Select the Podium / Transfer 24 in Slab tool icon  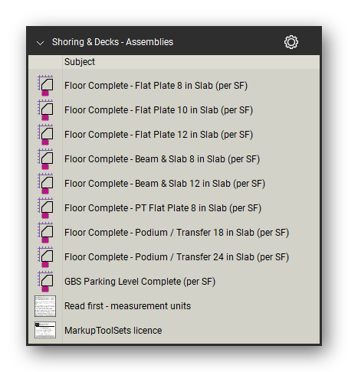45,257
